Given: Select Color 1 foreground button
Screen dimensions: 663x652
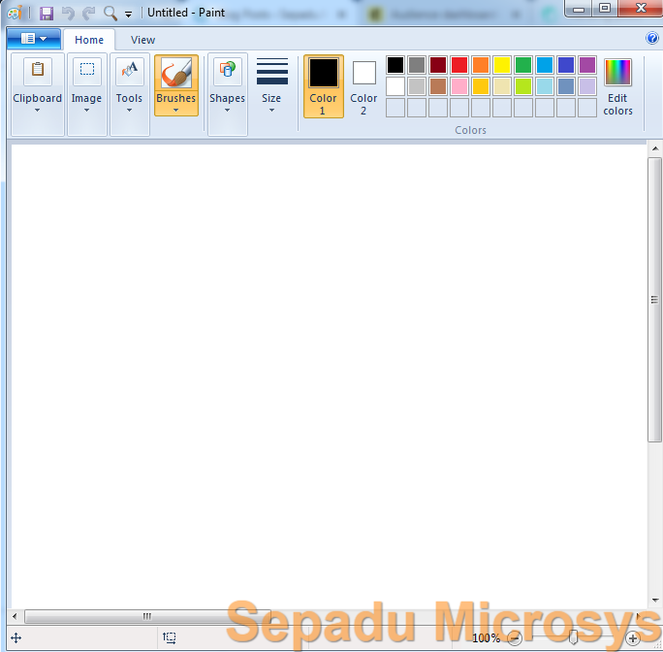Looking at the screenshot, I should (x=324, y=86).
